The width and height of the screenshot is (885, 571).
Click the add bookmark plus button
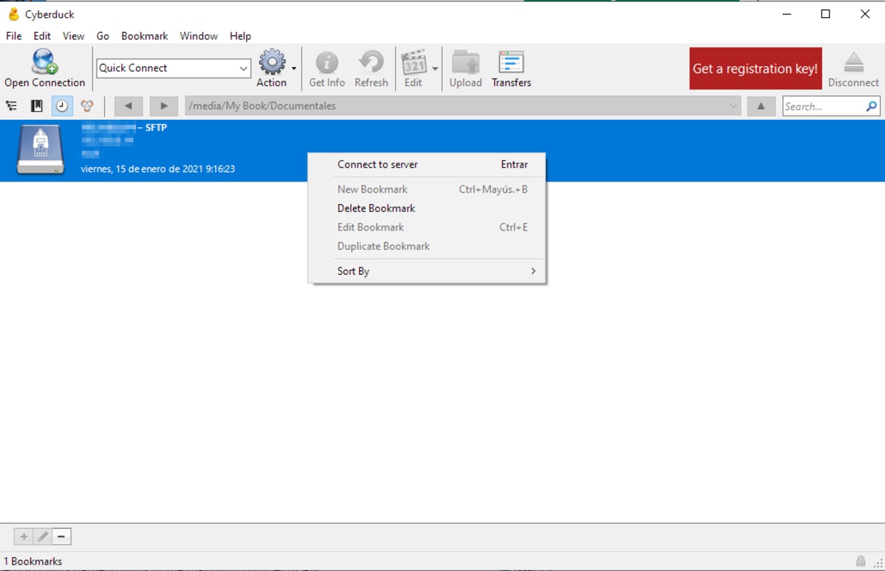coord(24,537)
